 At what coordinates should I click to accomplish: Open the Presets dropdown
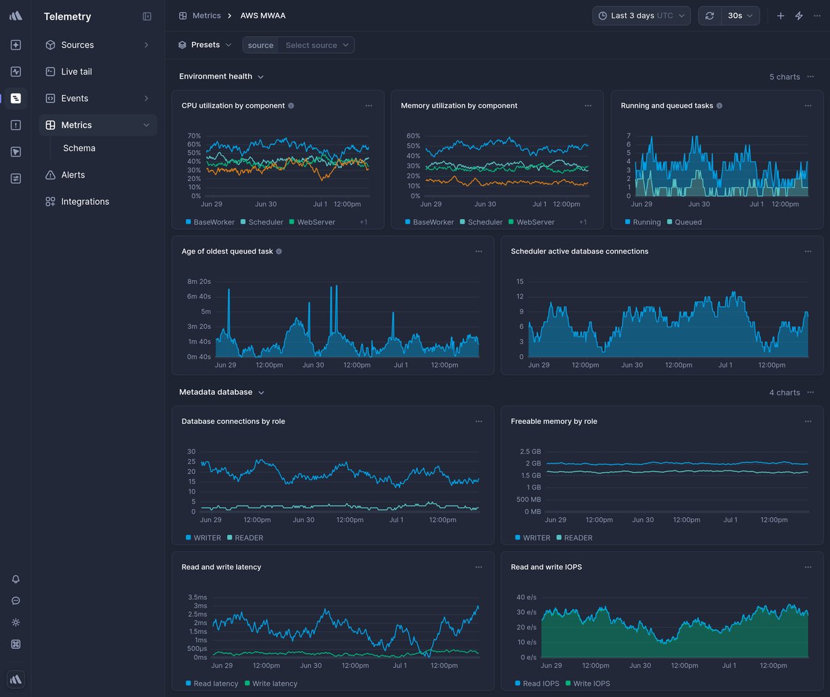pos(205,45)
